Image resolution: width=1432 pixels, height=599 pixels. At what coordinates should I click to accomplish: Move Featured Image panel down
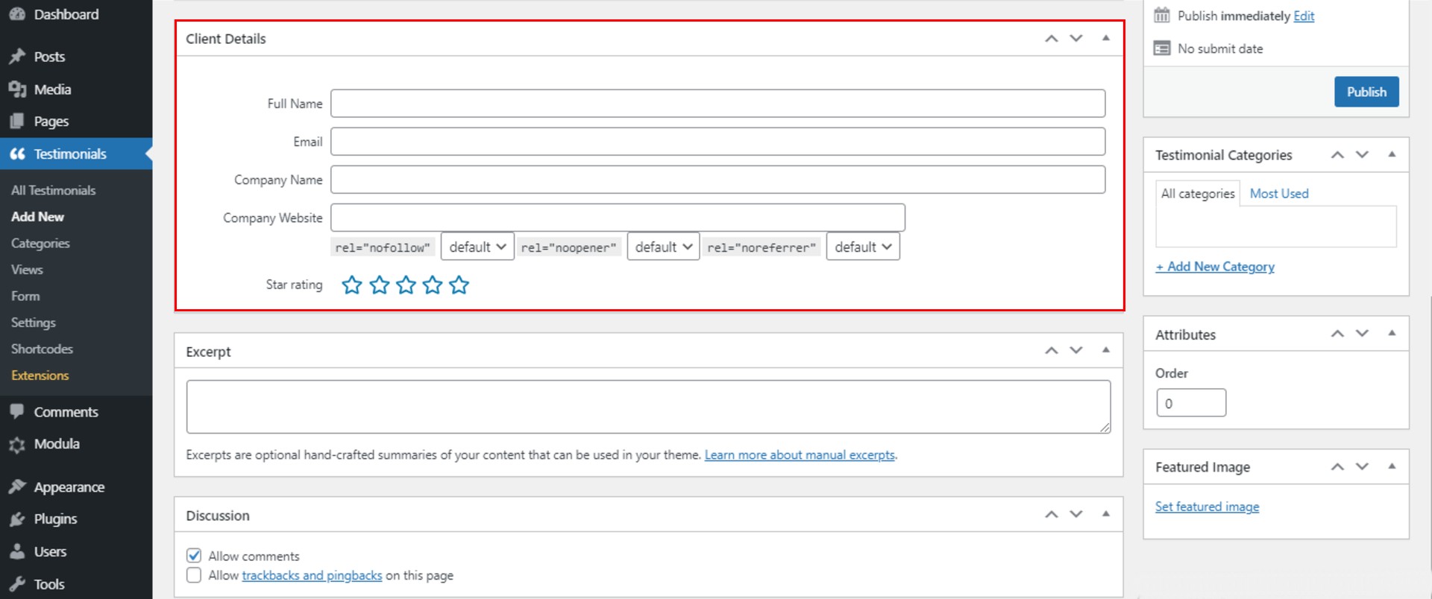(x=1363, y=467)
